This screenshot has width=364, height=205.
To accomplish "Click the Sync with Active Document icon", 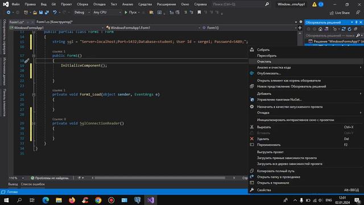I will [344, 29].
